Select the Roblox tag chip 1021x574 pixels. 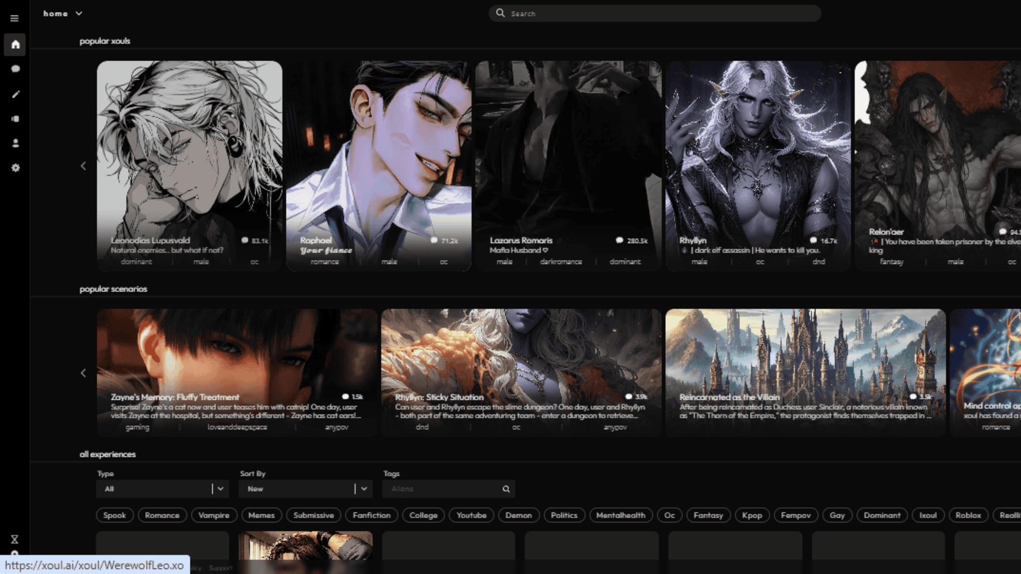968,515
